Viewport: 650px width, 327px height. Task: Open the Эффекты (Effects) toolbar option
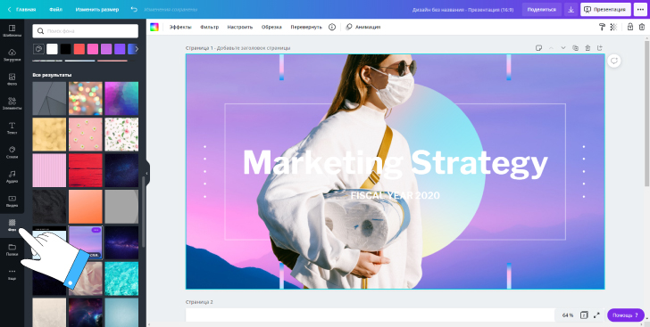[x=180, y=27]
